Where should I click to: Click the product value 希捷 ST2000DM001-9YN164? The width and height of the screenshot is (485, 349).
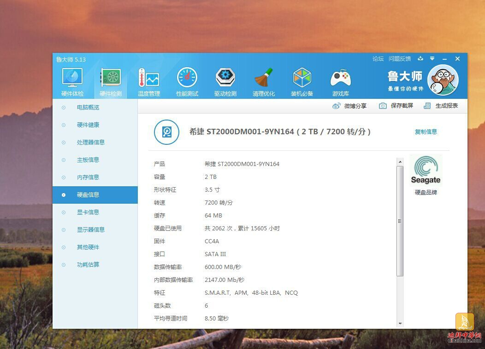coord(242,164)
